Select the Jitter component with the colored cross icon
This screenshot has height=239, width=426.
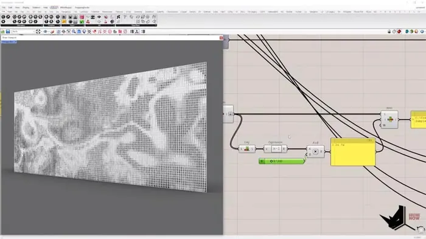pyautogui.click(x=390, y=119)
